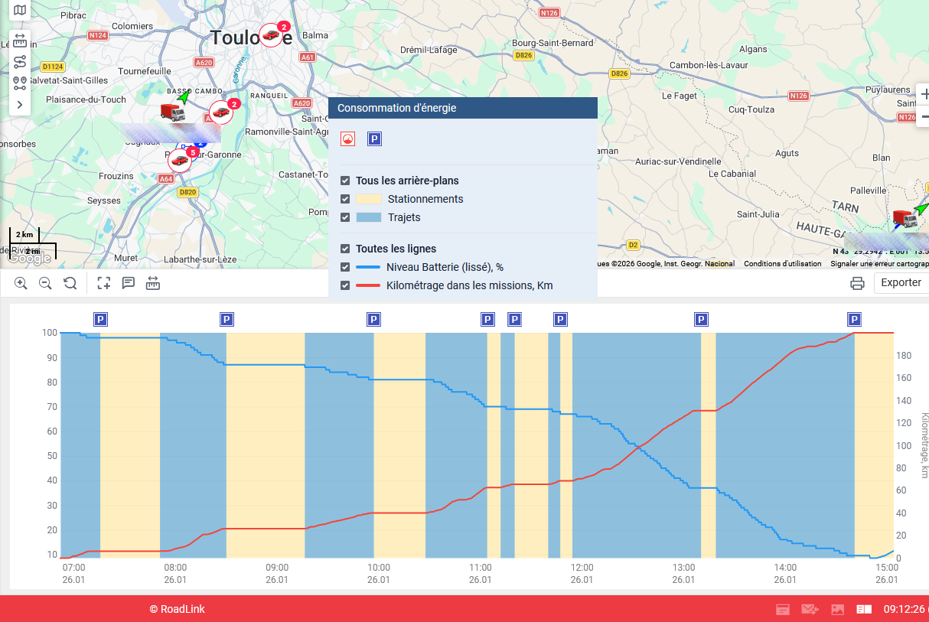The width and height of the screenshot is (929, 622).
Task: Click the last parking marker above chart
Action: 854,319
